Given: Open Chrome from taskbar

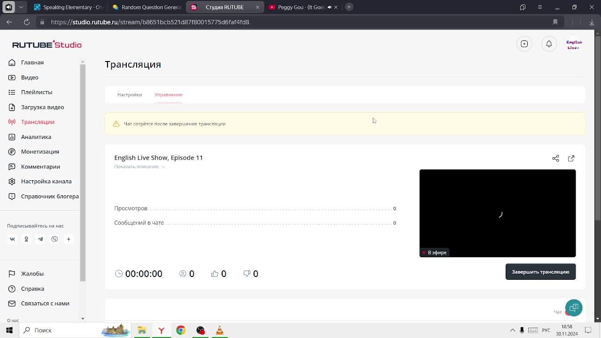Looking at the screenshot, I should coord(181,330).
